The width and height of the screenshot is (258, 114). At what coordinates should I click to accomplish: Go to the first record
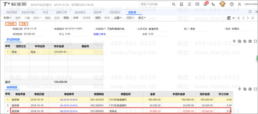239,18
